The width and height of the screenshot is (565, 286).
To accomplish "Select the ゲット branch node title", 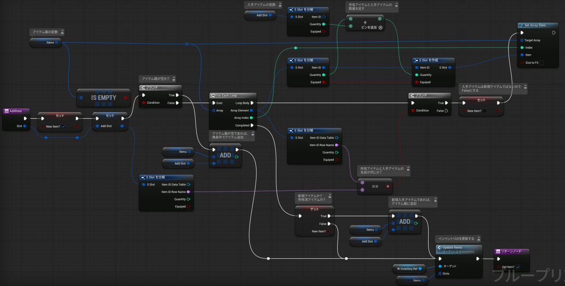I will [314, 208].
